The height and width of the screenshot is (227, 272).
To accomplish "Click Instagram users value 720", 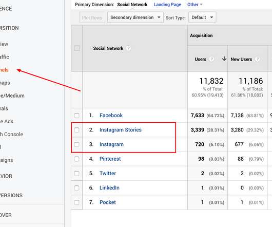I will (200, 144).
